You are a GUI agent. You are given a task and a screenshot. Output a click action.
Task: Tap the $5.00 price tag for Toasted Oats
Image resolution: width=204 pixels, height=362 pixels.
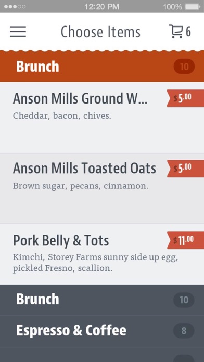(185, 169)
